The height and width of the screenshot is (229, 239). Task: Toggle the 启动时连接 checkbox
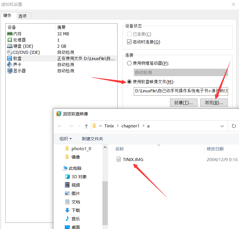pos(129,42)
